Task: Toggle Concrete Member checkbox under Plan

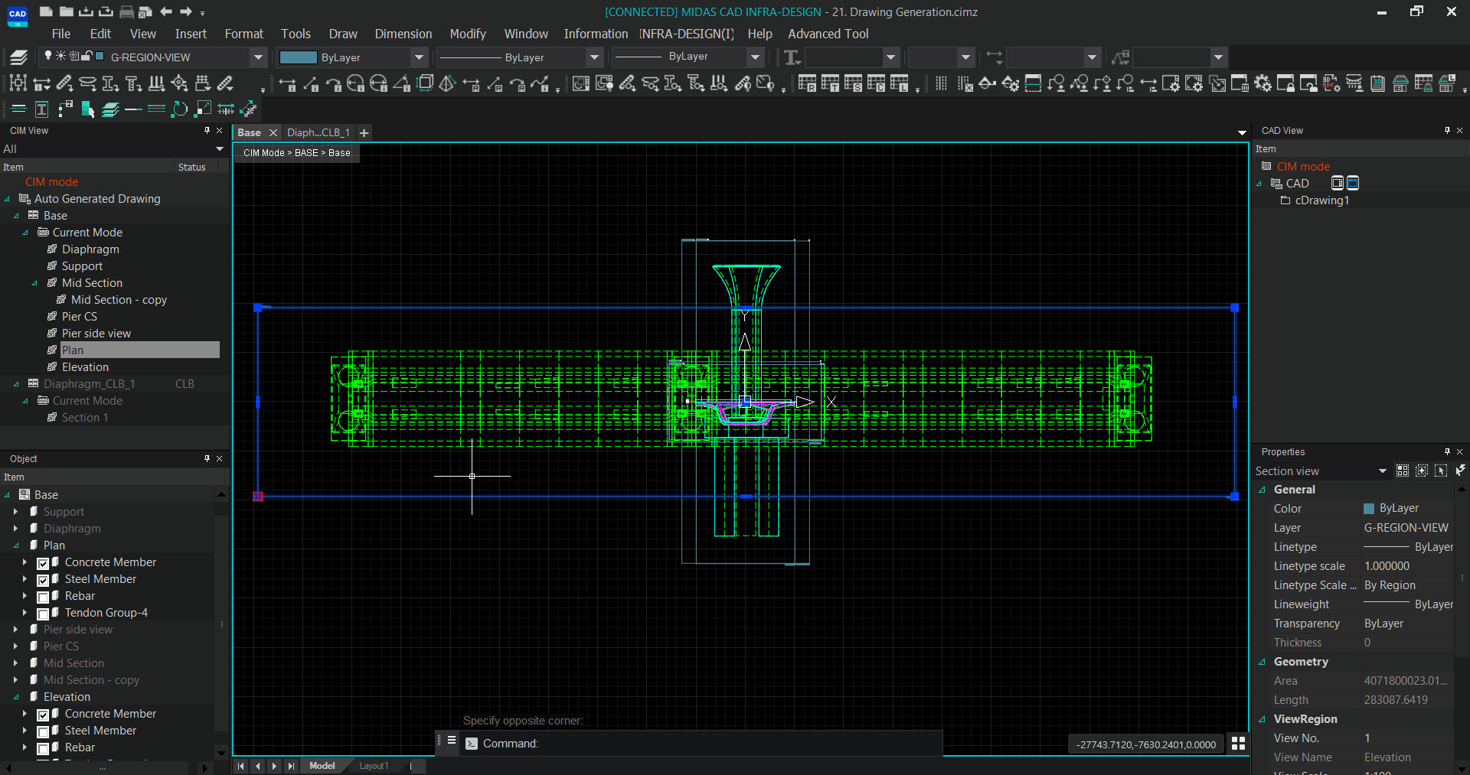Action: (x=43, y=563)
